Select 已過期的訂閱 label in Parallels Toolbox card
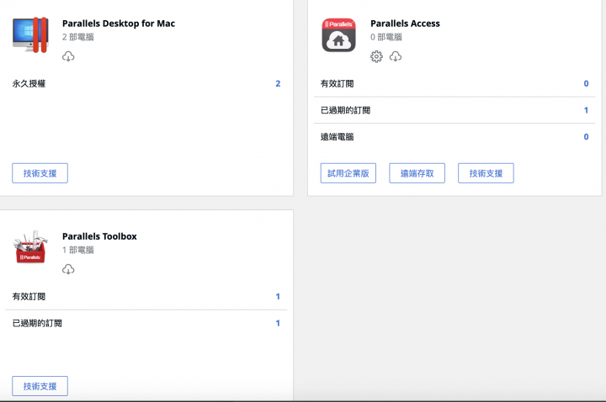The height and width of the screenshot is (402, 606). [37, 323]
